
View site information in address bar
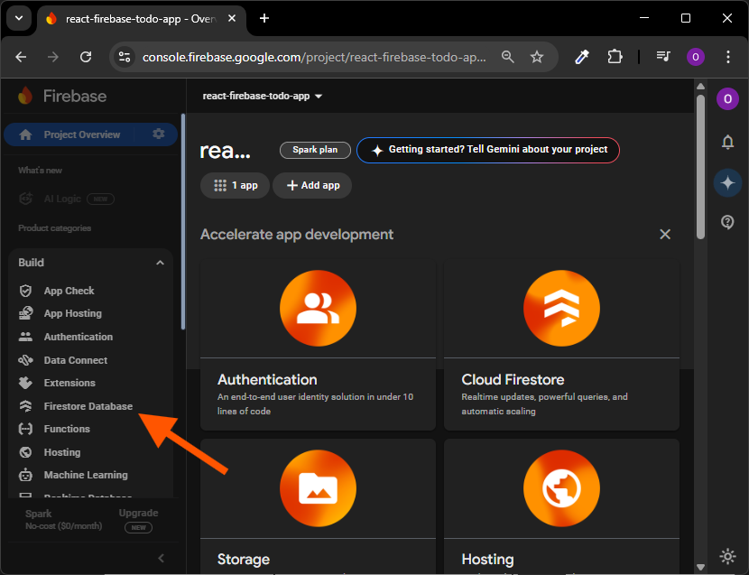click(125, 58)
